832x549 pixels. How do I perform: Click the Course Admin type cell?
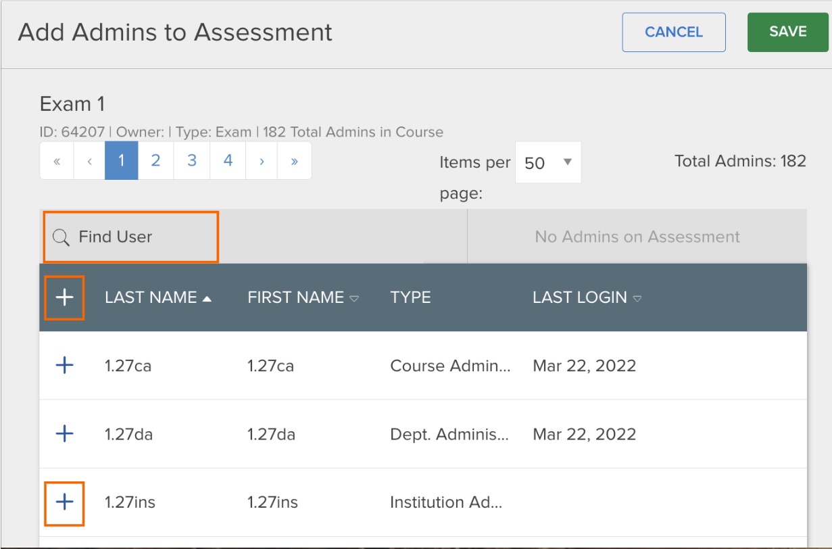tap(450, 366)
